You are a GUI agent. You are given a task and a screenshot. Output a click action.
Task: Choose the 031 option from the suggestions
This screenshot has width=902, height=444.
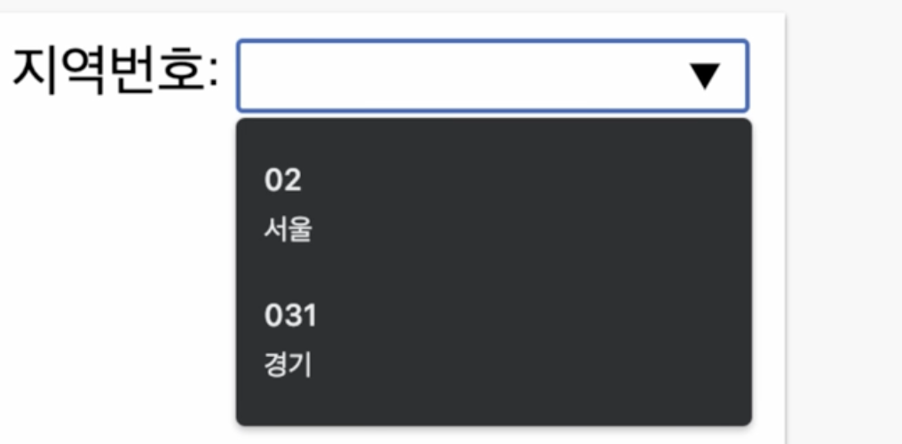tap(493, 338)
